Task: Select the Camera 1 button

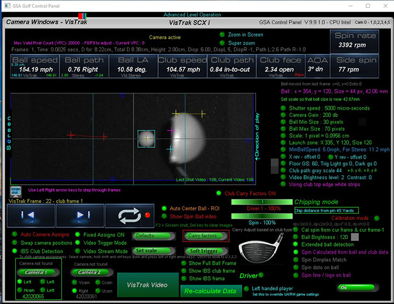Action: coord(38,272)
